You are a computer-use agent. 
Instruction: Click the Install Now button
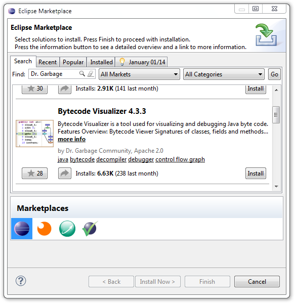click(x=157, y=282)
